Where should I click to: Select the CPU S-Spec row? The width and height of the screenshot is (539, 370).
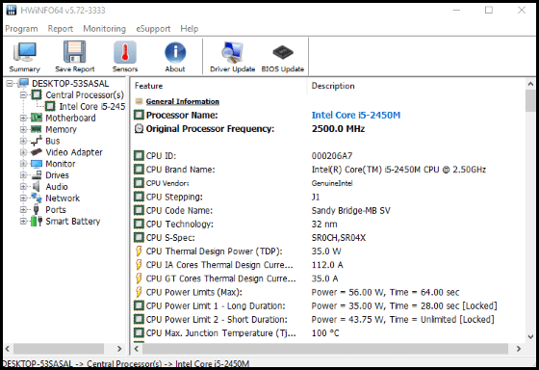click(329, 238)
